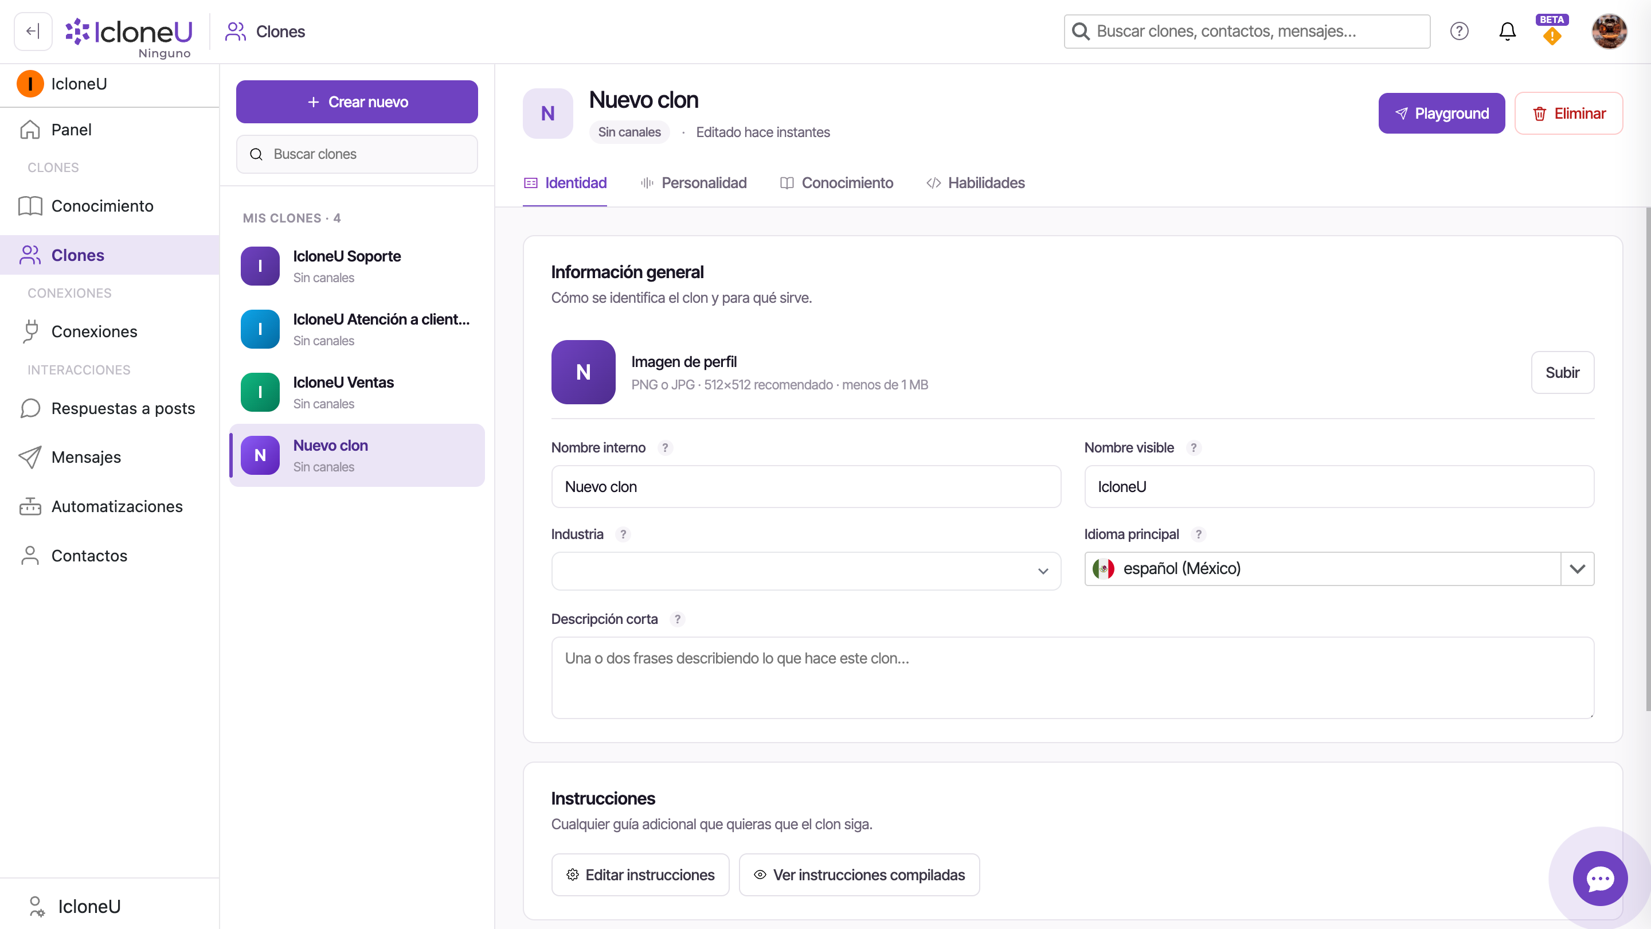Screen dimensions: 1651x929
Task: Expand the Idioma principal language dropdown arrow
Action: point(1577,569)
